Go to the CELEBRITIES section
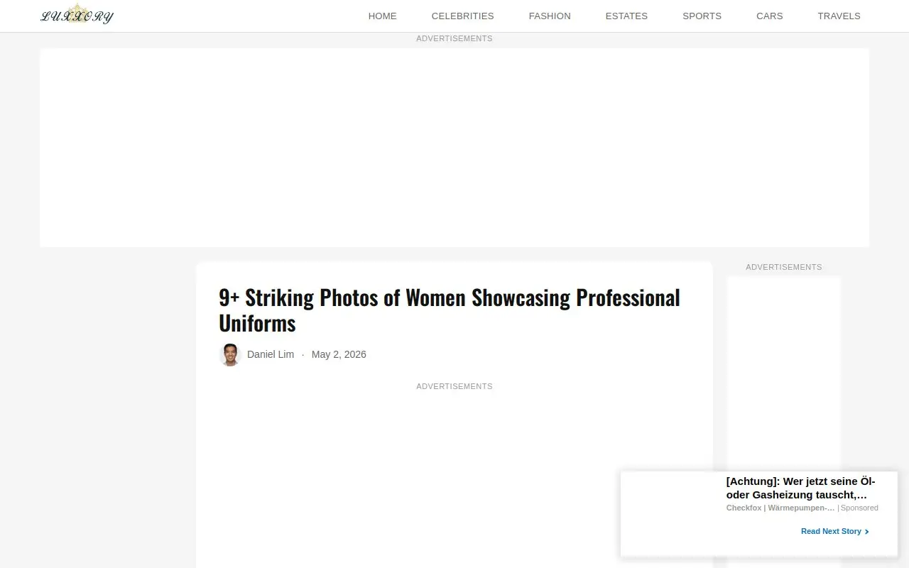 pos(462,16)
